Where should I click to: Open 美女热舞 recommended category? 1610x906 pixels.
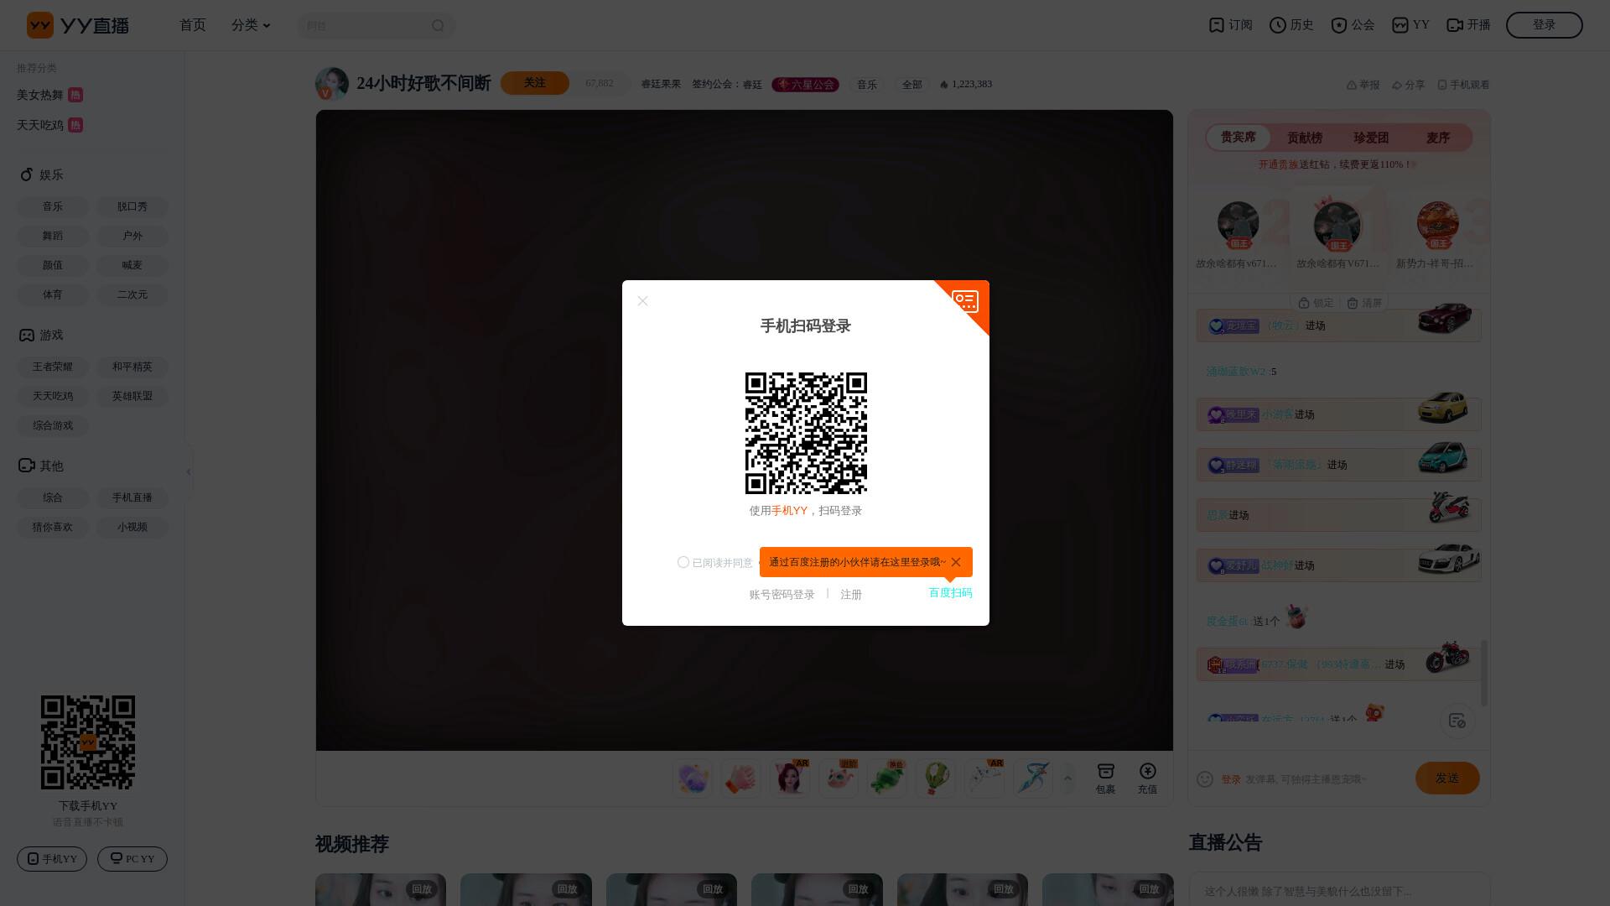49,95
